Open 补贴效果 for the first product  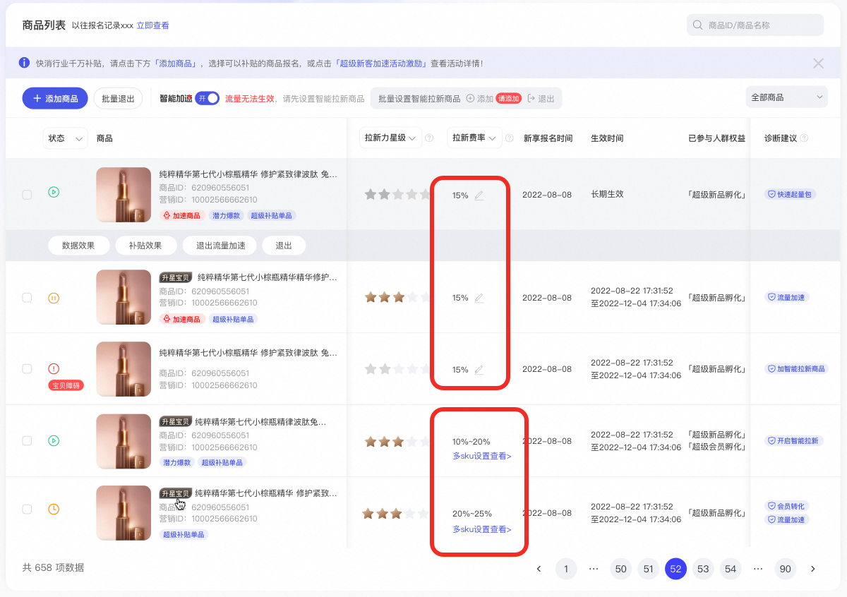pyautogui.click(x=145, y=246)
